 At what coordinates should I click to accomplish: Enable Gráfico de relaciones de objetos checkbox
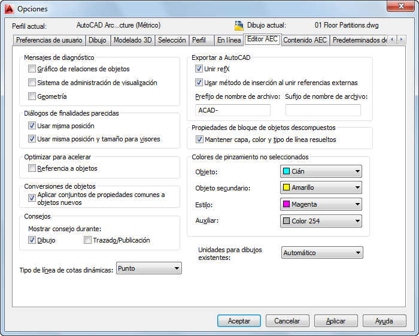click(x=32, y=69)
